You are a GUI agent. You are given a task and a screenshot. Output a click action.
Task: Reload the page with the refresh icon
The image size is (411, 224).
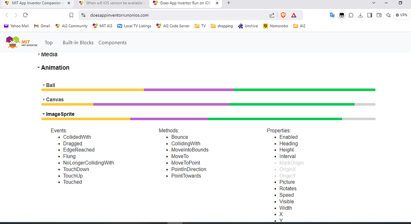tap(25, 15)
